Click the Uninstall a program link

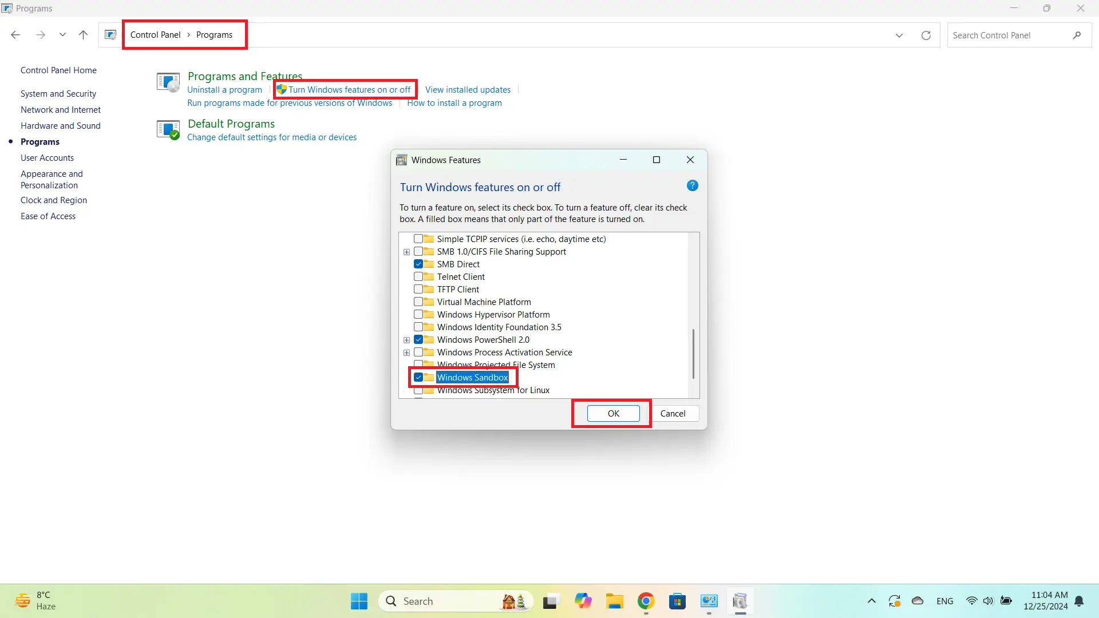[x=224, y=90]
